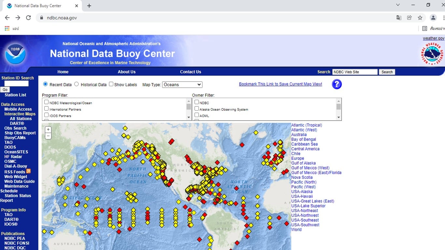Open Station List in sidebar
445x250 pixels.
pos(15,95)
